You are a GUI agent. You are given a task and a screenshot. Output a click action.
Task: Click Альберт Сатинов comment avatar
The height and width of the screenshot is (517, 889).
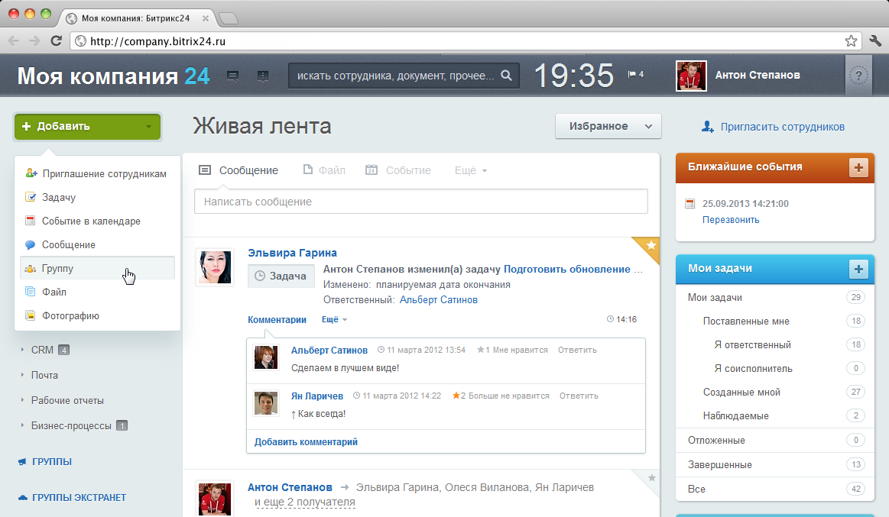pyautogui.click(x=266, y=357)
